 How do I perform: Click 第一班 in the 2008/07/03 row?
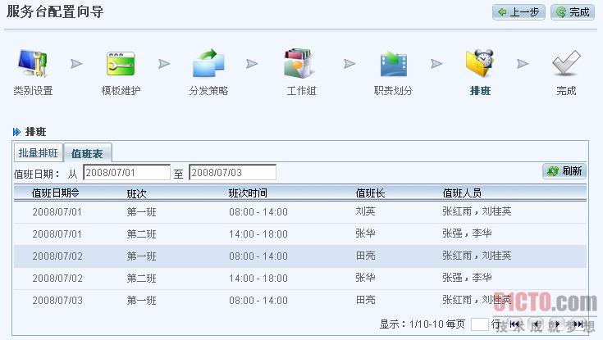click(x=141, y=301)
